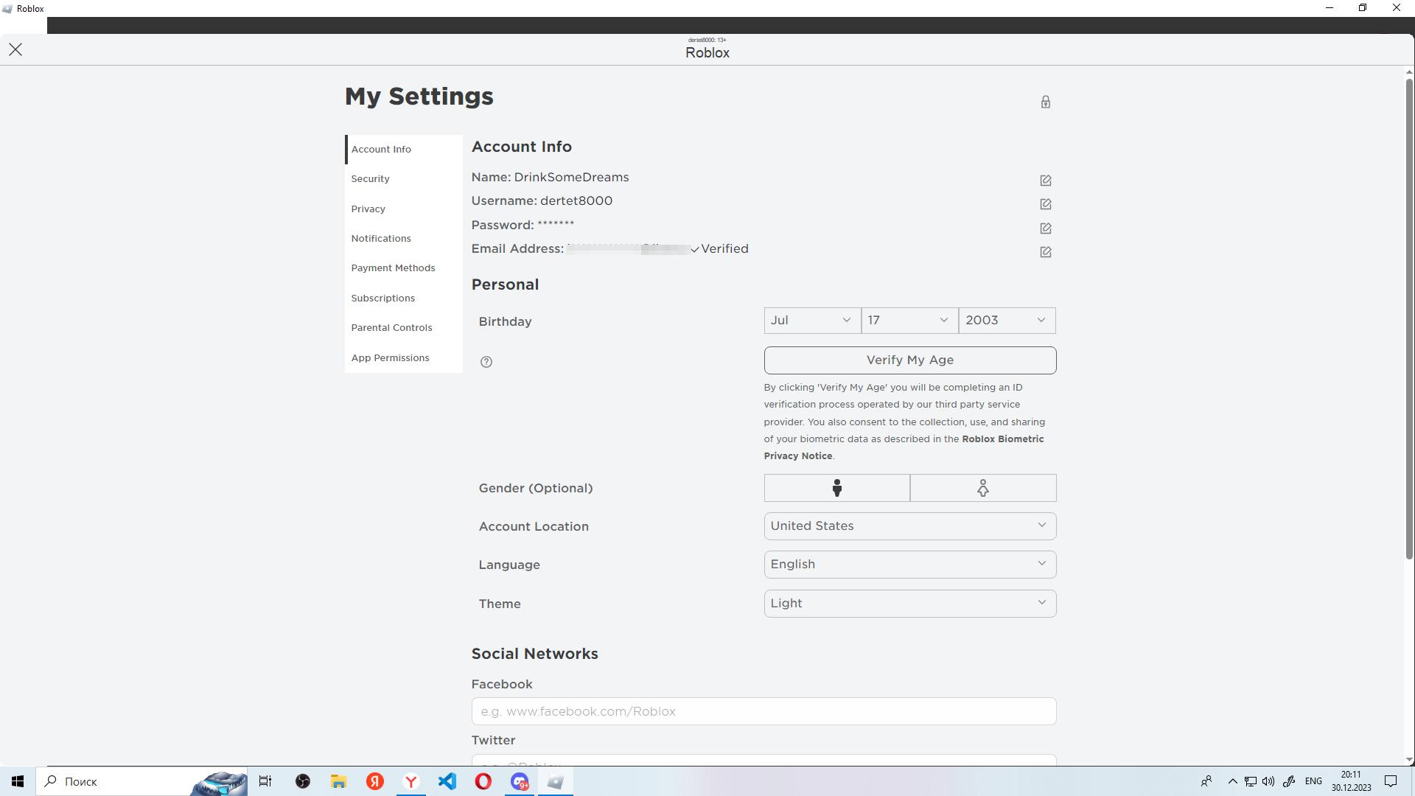Open the Account Location dropdown
1415x796 pixels.
point(909,526)
